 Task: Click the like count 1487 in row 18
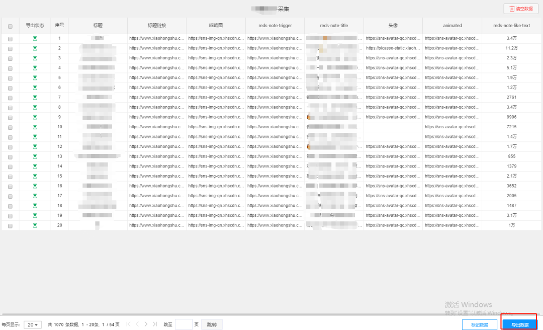511,206
